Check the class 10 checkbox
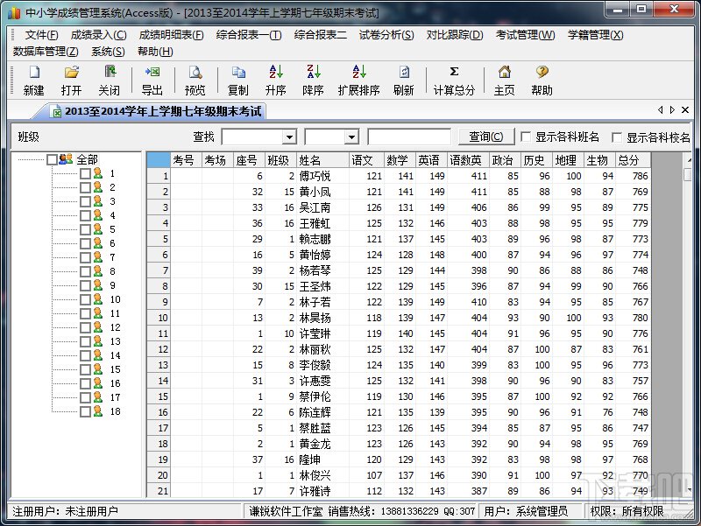The width and height of the screenshot is (701, 526). (x=85, y=299)
